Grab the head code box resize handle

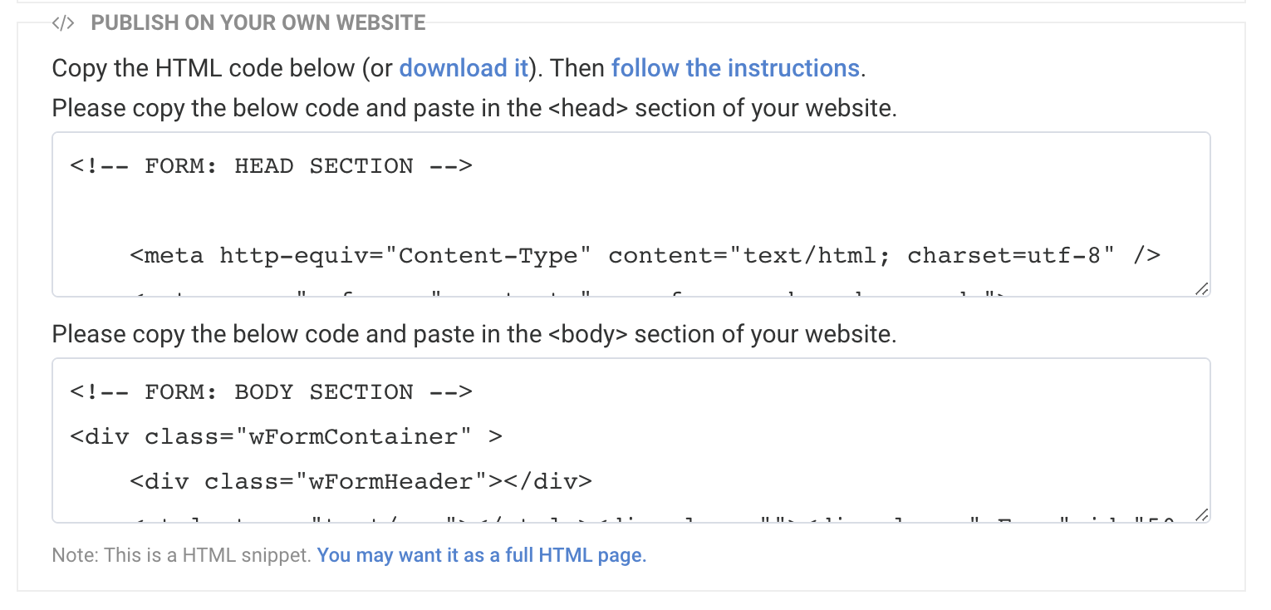pyautogui.click(x=1201, y=288)
